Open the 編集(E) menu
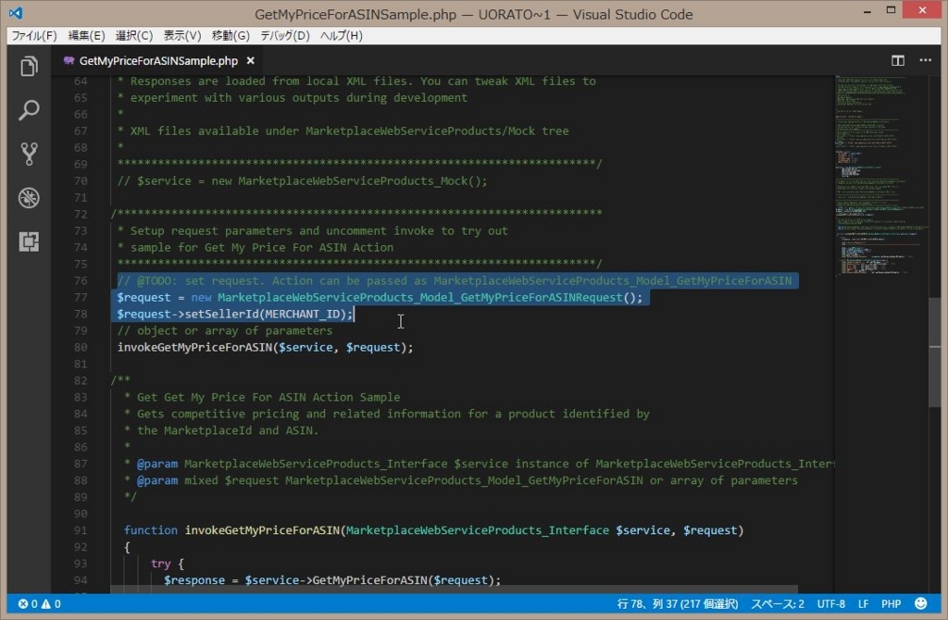 click(86, 36)
